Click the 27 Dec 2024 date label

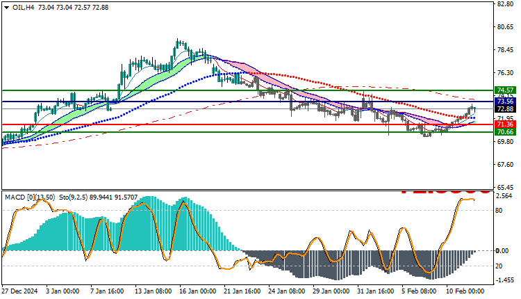click(x=19, y=291)
